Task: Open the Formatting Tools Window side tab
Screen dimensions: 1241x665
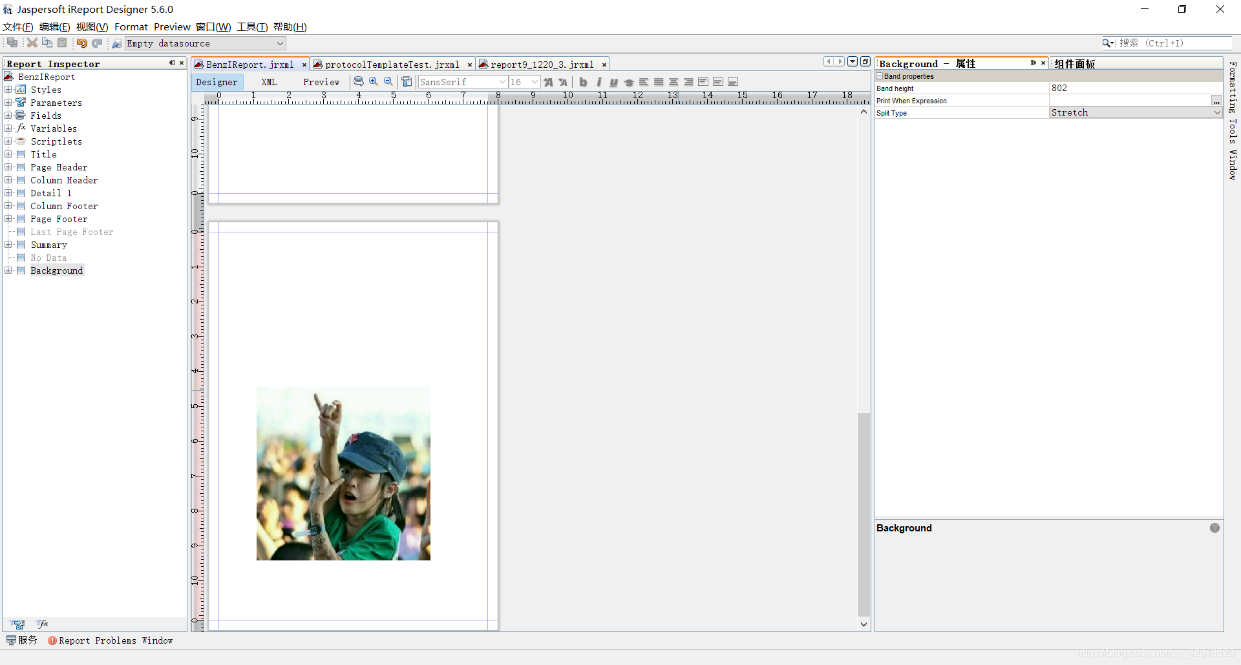Action: (1233, 121)
